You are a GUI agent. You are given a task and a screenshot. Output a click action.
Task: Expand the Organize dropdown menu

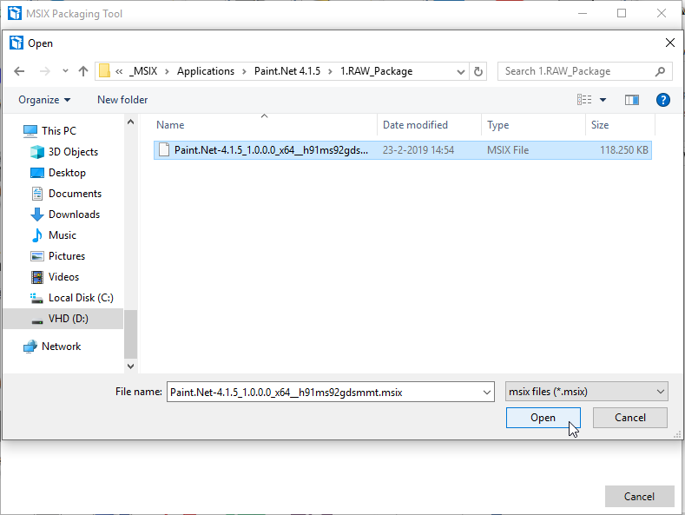click(x=44, y=100)
